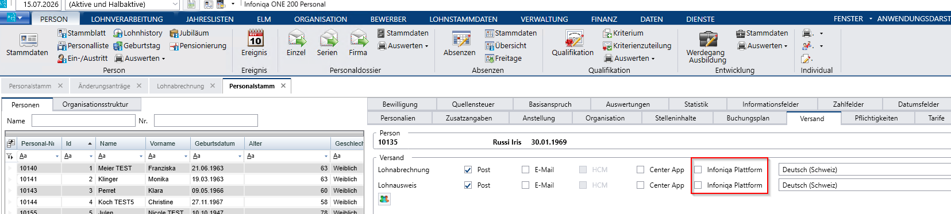Enable Infoniqa Plattform for Lohnabrechnung
Viewport: 951px width, 214px height.
pos(698,170)
